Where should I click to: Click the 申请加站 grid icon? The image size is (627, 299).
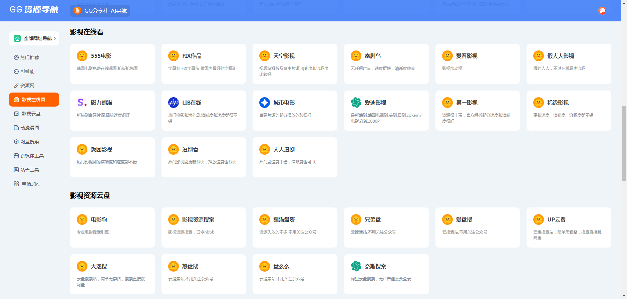(16, 184)
